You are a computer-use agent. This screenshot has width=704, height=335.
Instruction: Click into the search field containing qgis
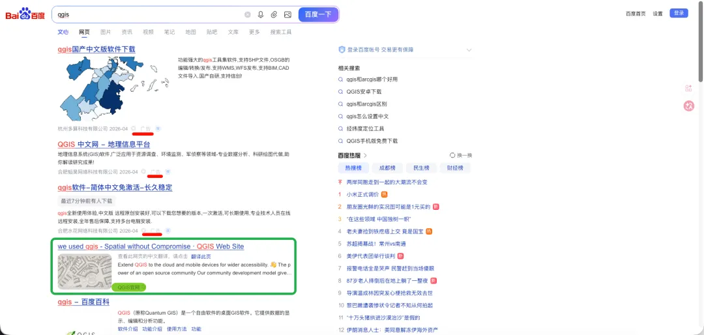coord(148,14)
